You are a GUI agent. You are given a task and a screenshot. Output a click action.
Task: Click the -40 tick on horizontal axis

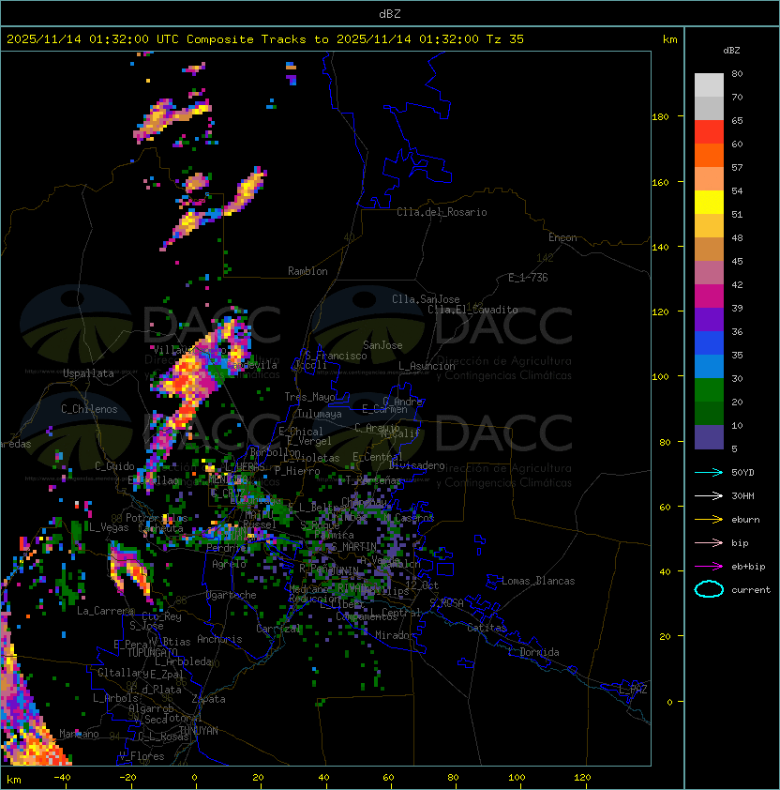click(62, 778)
